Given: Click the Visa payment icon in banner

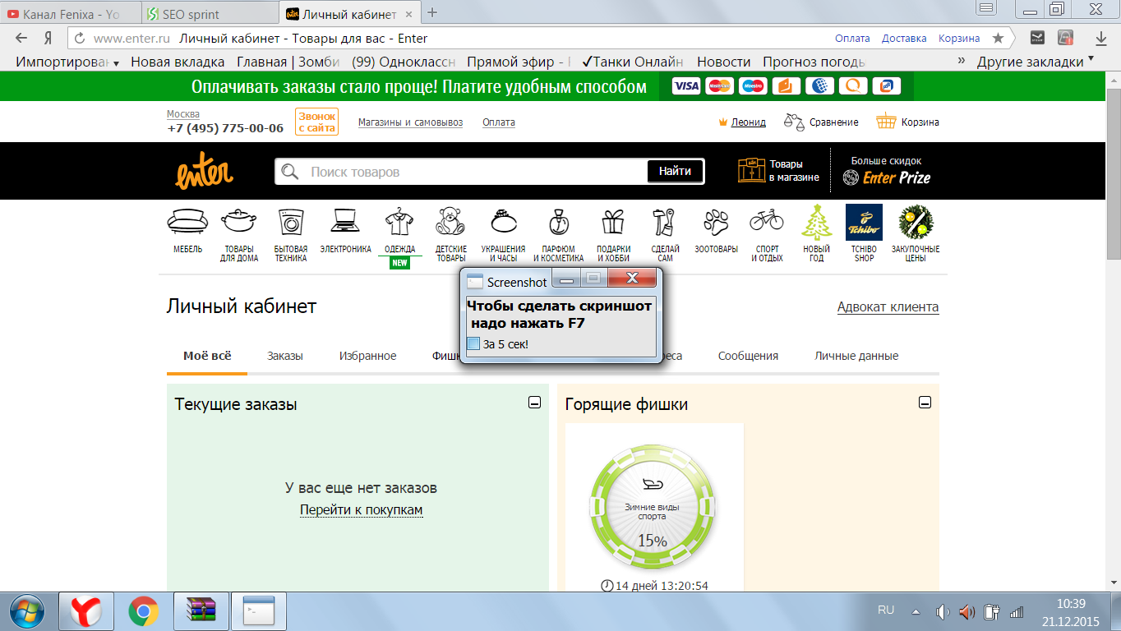Looking at the screenshot, I should tap(686, 86).
